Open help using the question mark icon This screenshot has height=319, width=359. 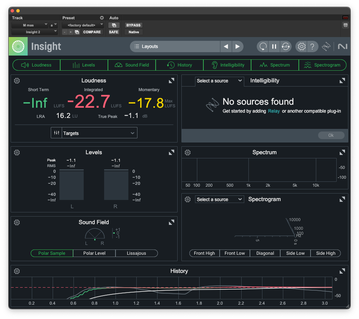pyautogui.click(x=312, y=46)
